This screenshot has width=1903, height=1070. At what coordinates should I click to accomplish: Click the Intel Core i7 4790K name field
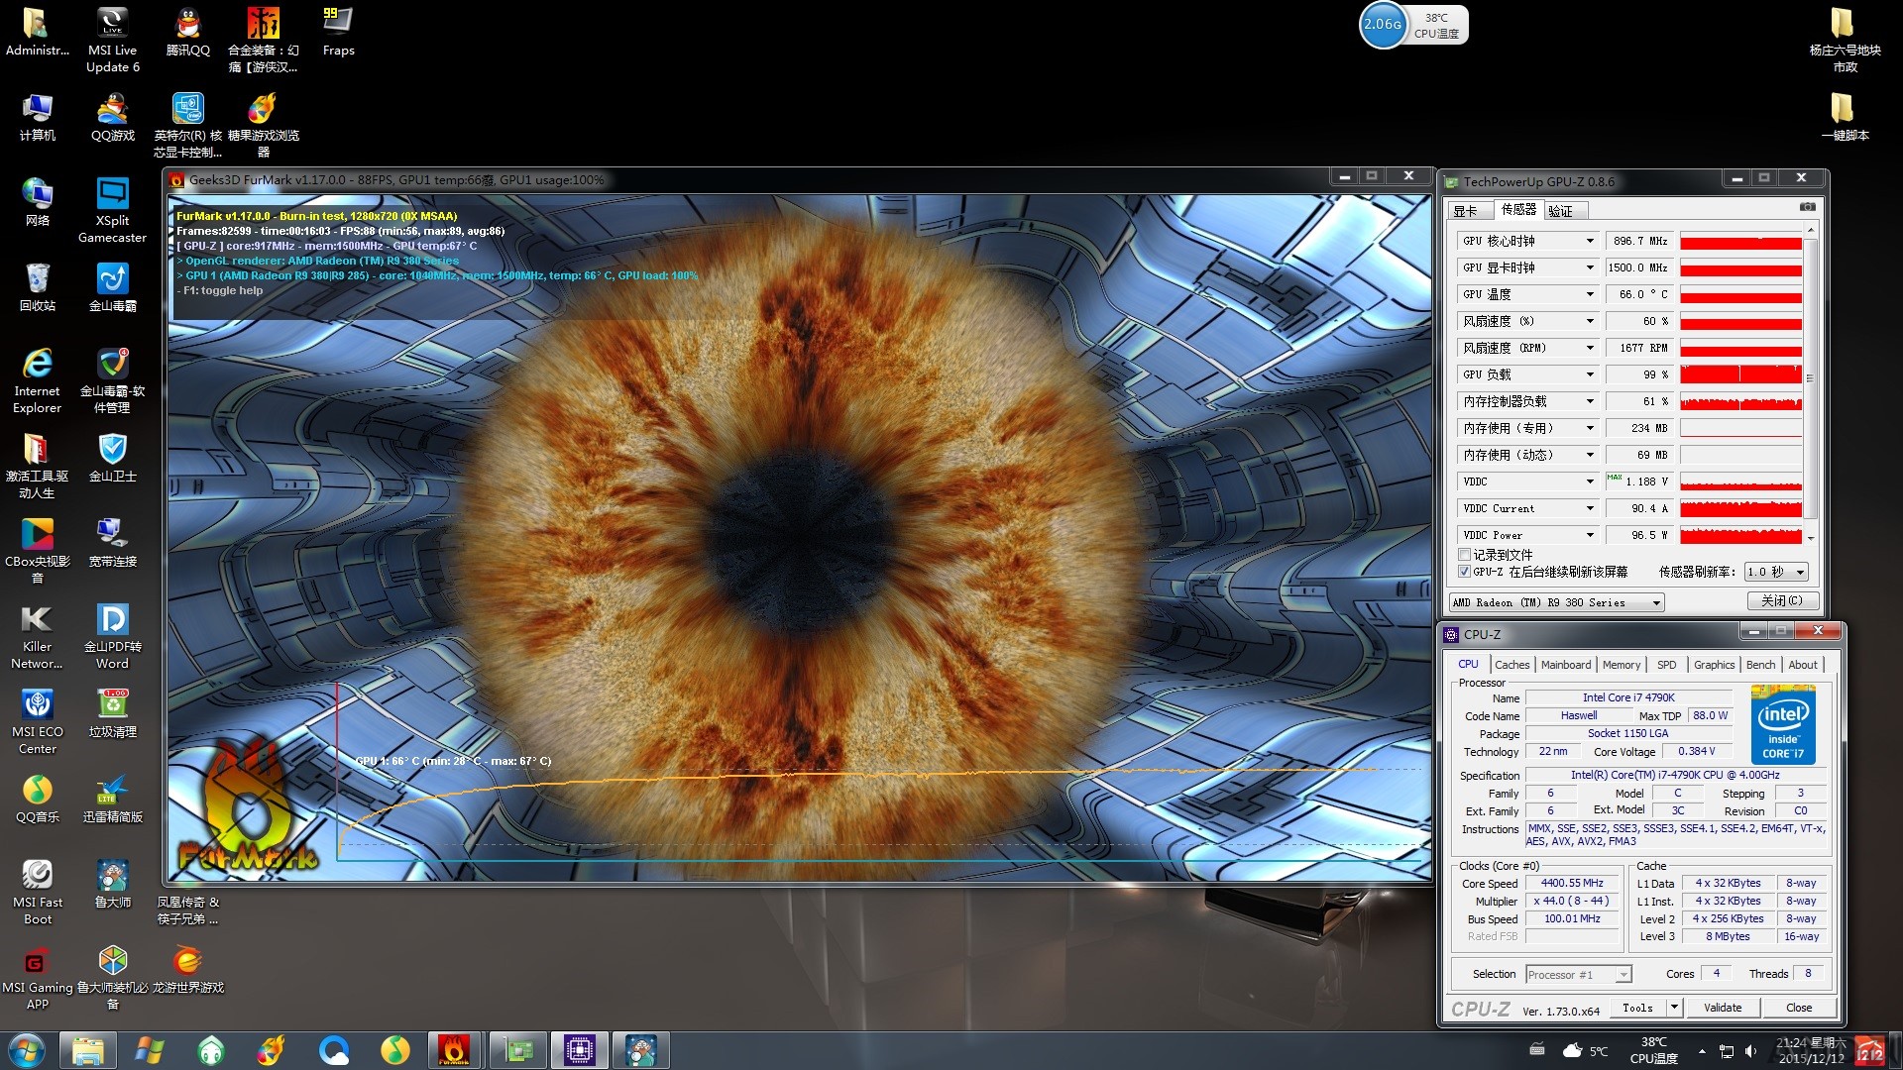click(1628, 697)
